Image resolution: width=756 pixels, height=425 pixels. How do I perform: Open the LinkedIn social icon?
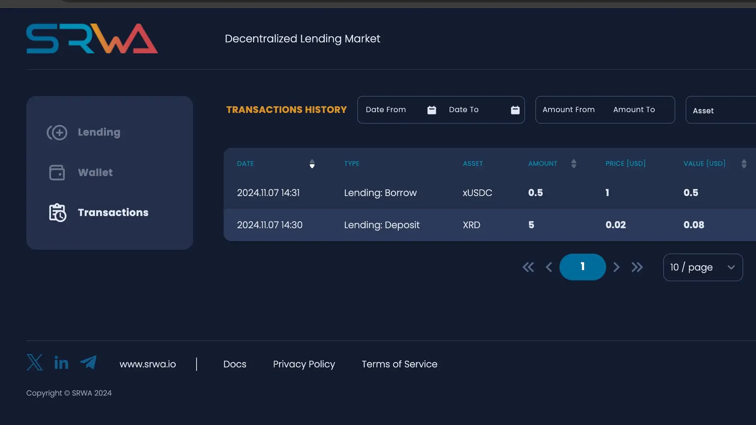[x=61, y=363]
